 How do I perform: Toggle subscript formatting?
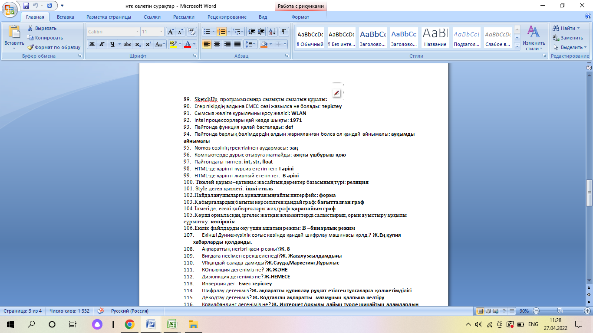[138, 44]
